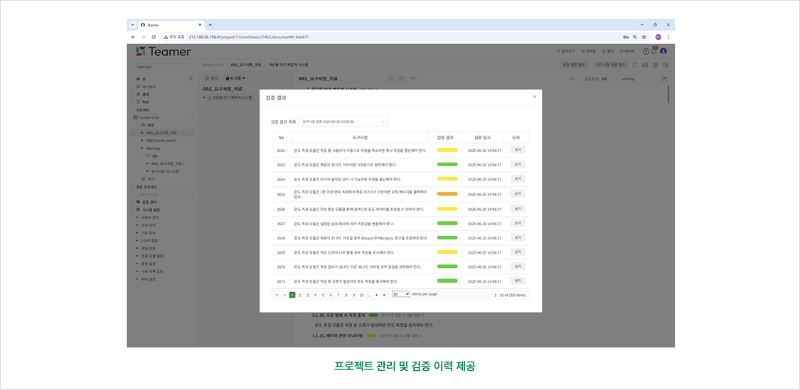Collapse the sidebar with green chevron

point(191,79)
